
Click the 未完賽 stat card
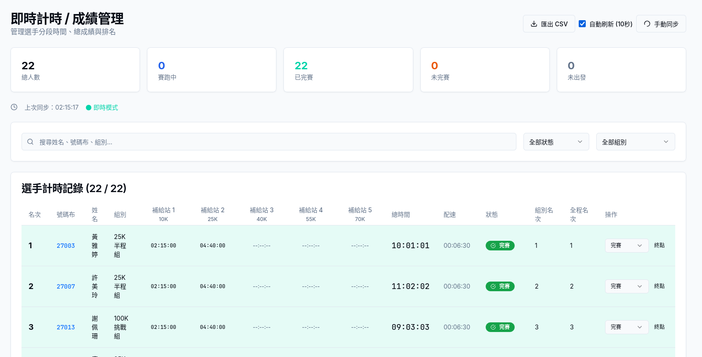[x=485, y=70]
